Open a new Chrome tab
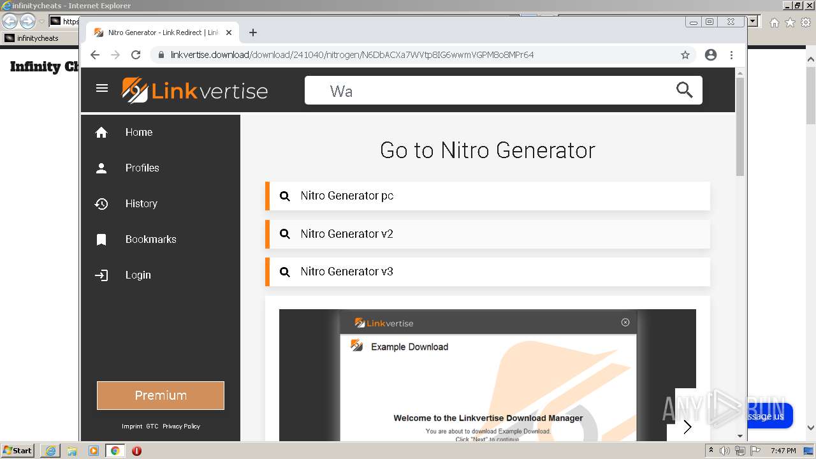816x459 pixels. tap(253, 33)
